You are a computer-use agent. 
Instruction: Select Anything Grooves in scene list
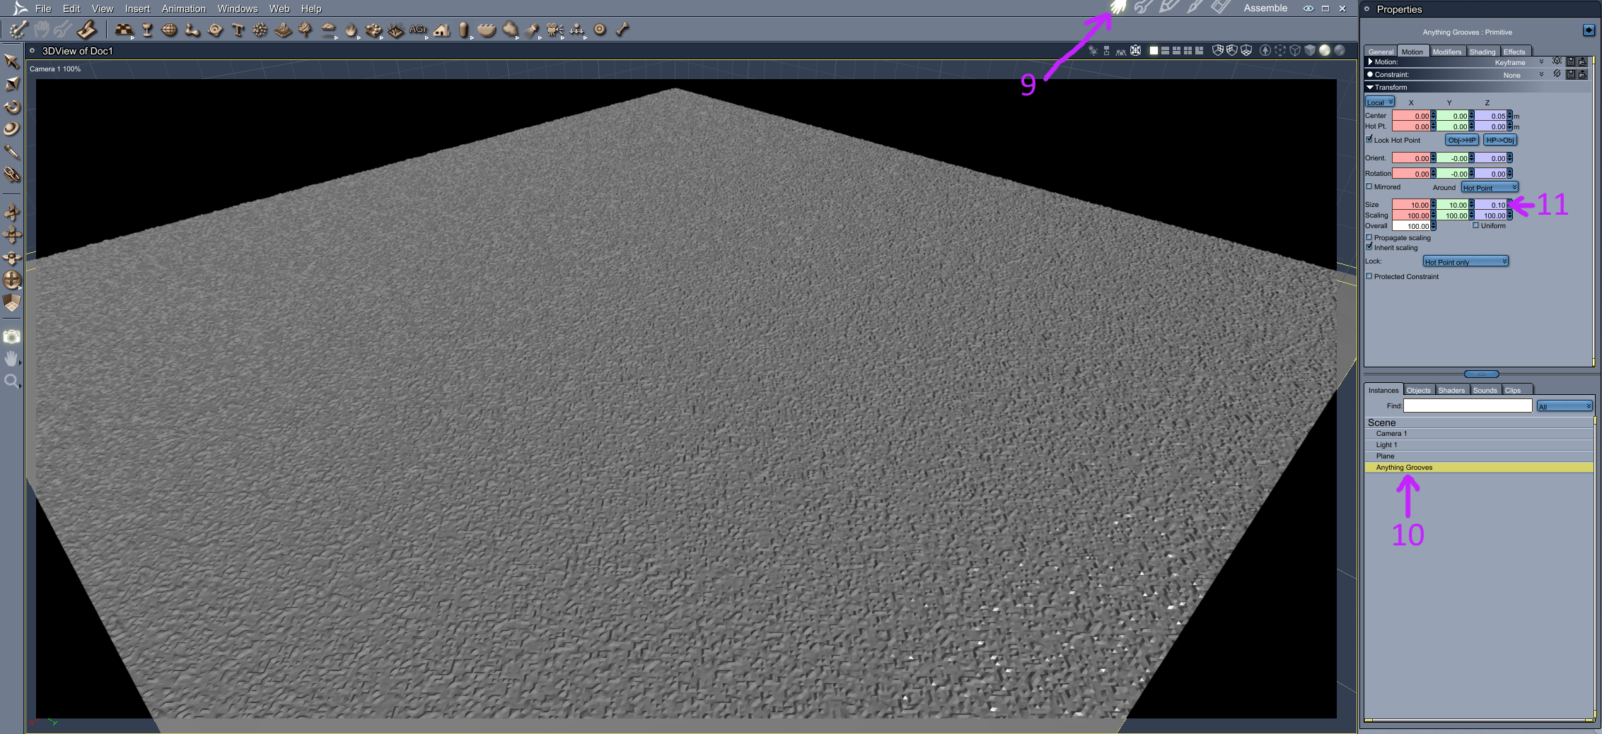[1478, 468]
